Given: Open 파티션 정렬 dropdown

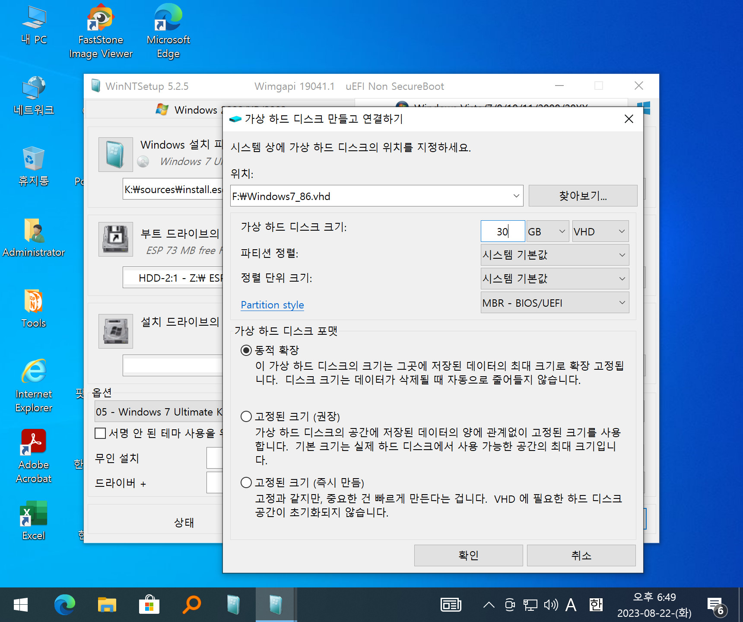Looking at the screenshot, I should point(555,255).
